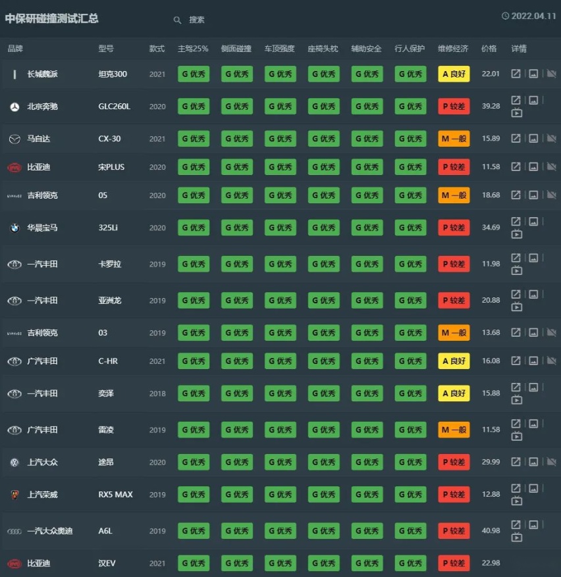Click price 40.98 for A6L
The width and height of the screenshot is (561, 577).
491,531
